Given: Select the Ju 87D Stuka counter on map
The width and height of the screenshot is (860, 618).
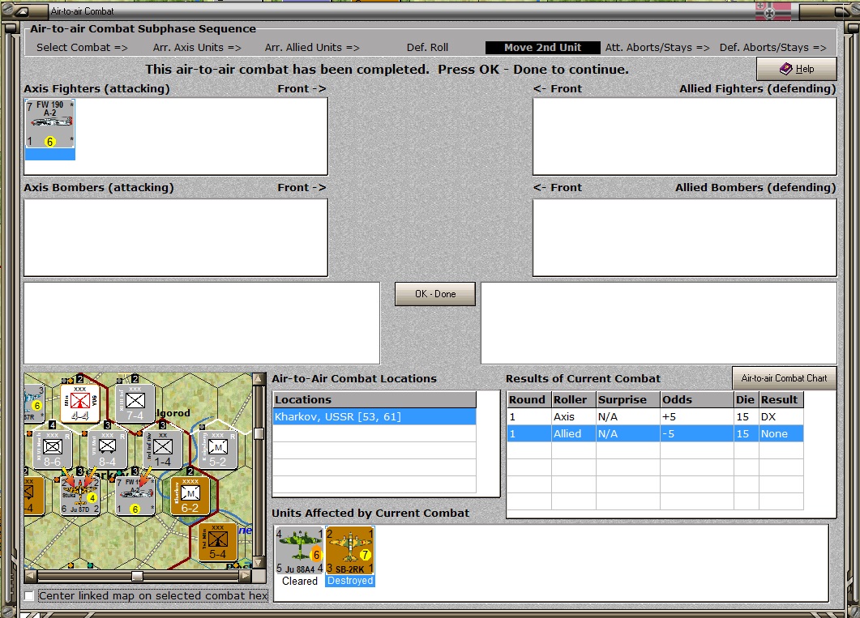Looking at the screenshot, I should (80, 496).
